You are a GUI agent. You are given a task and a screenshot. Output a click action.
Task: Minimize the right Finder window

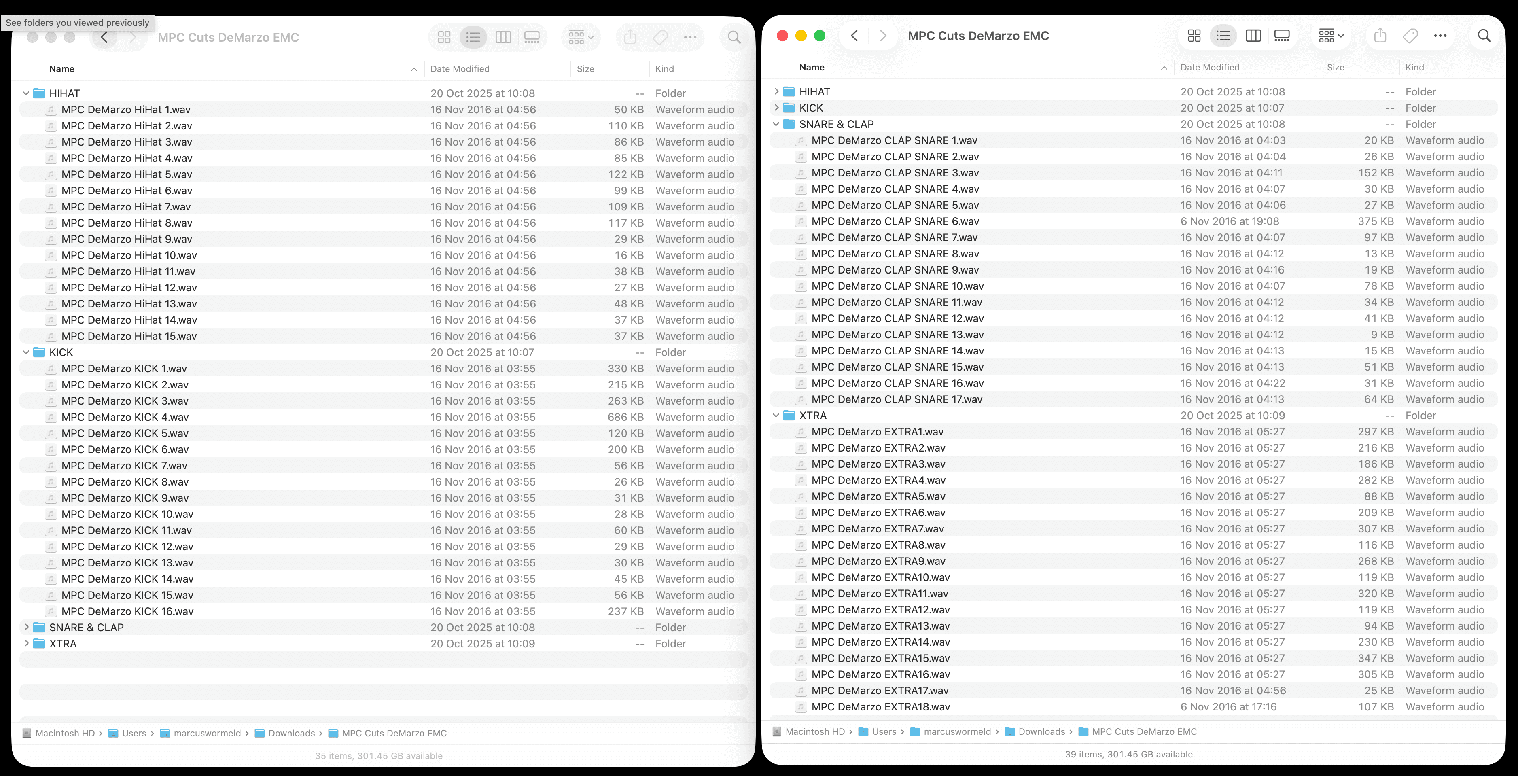point(801,36)
